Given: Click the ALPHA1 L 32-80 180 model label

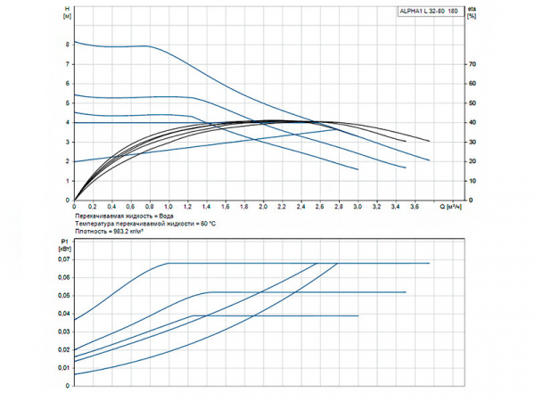Looking at the screenshot, I should tap(429, 10).
